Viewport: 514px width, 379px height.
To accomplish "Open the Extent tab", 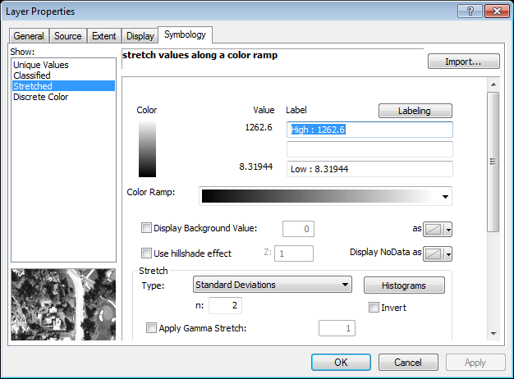I will [x=104, y=36].
